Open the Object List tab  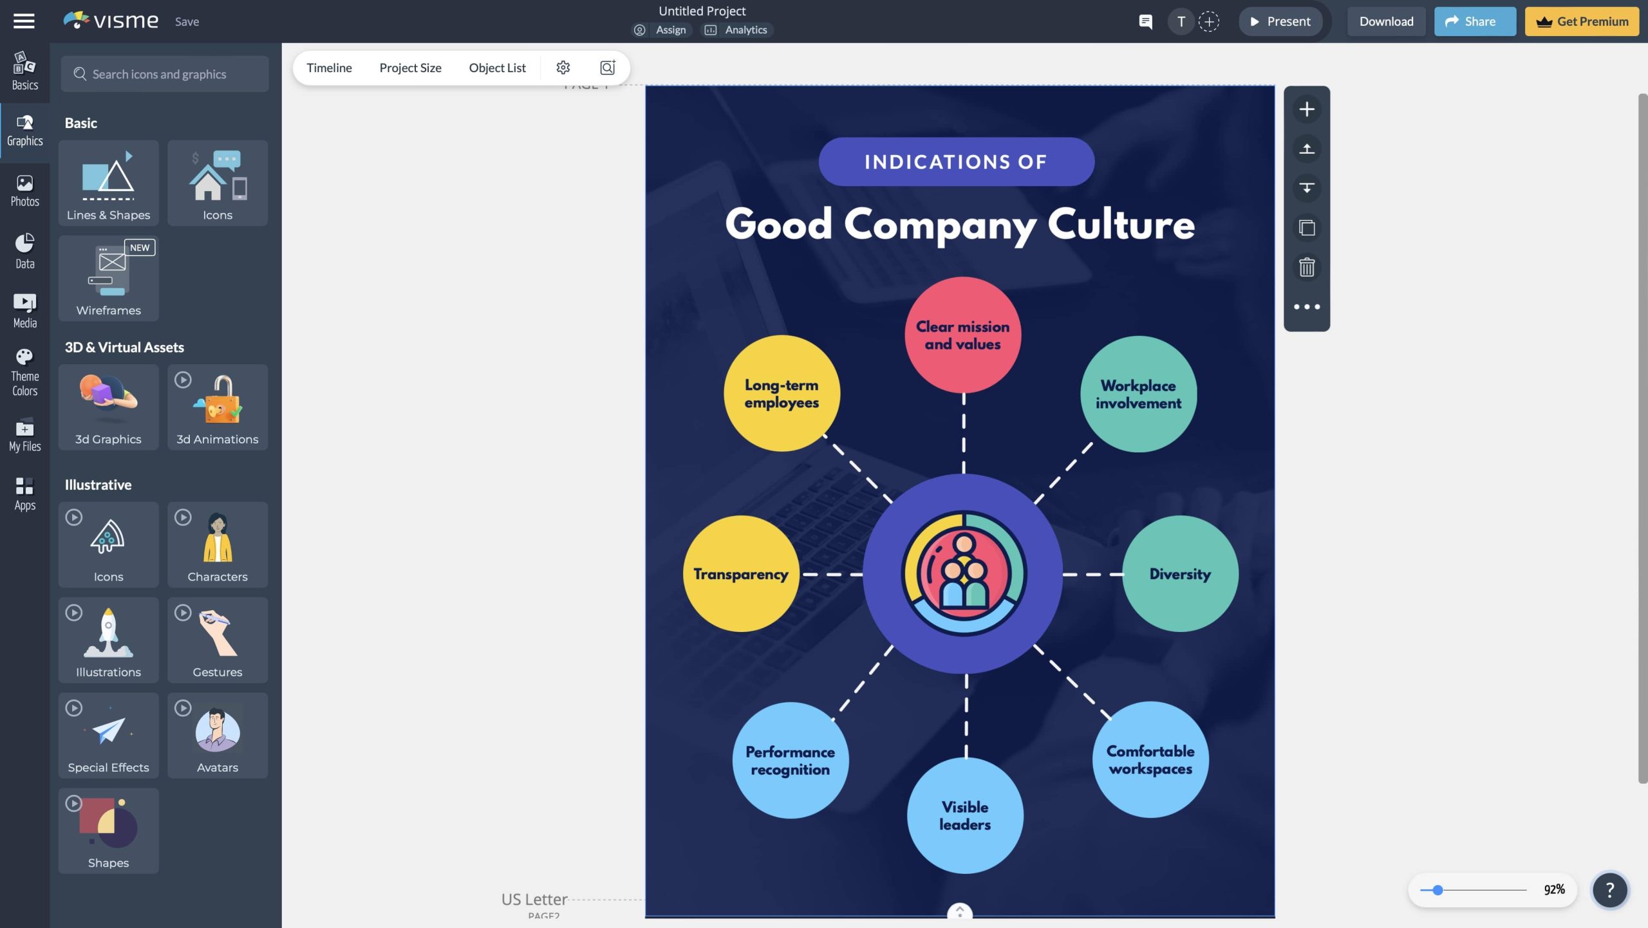[x=497, y=68]
